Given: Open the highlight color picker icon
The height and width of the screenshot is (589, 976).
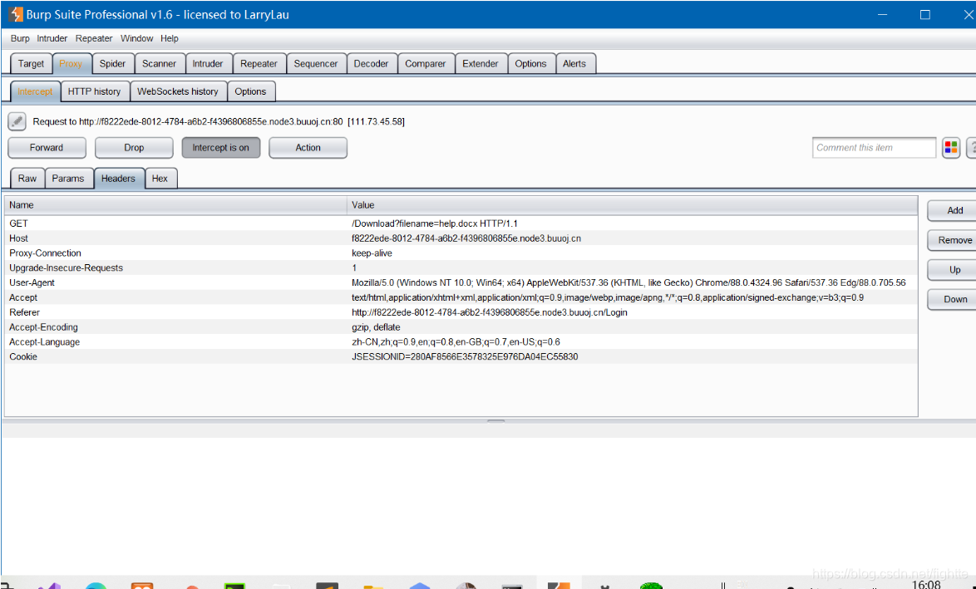Looking at the screenshot, I should click(x=950, y=147).
